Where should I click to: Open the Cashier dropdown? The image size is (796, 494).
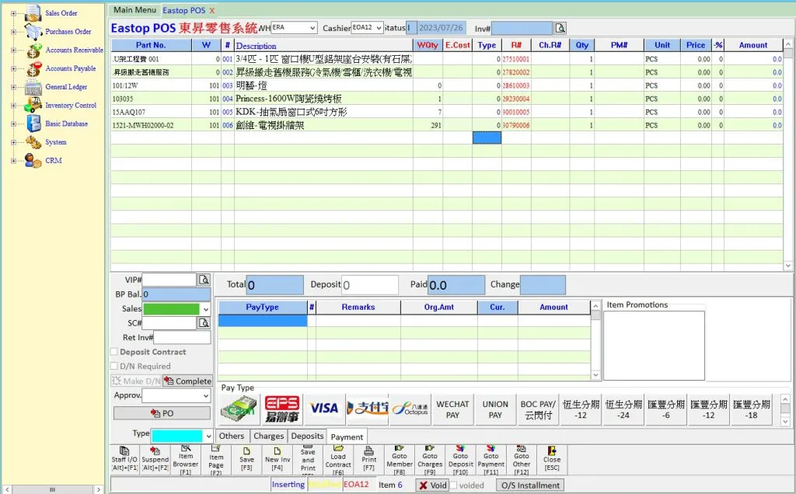click(379, 28)
